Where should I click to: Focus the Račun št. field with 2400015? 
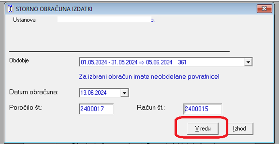tap(203, 109)
